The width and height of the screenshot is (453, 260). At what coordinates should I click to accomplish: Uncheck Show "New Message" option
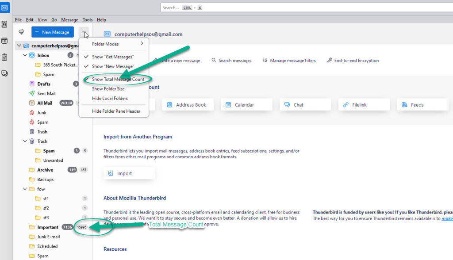point(113,66)
